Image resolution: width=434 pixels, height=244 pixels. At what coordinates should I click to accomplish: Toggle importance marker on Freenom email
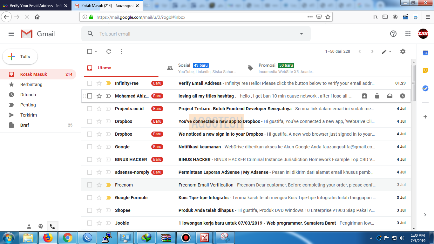(x=108, y=185)
